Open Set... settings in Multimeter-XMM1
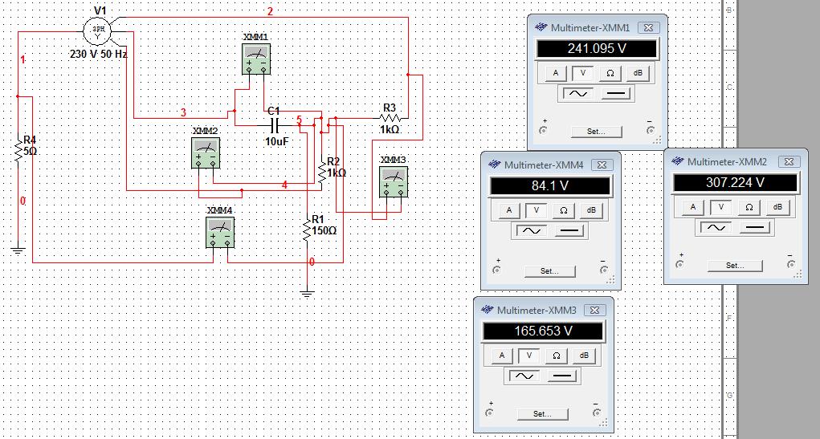Image resolution: width=820 pixels, height=439 pixels. [x=596, y=132]
